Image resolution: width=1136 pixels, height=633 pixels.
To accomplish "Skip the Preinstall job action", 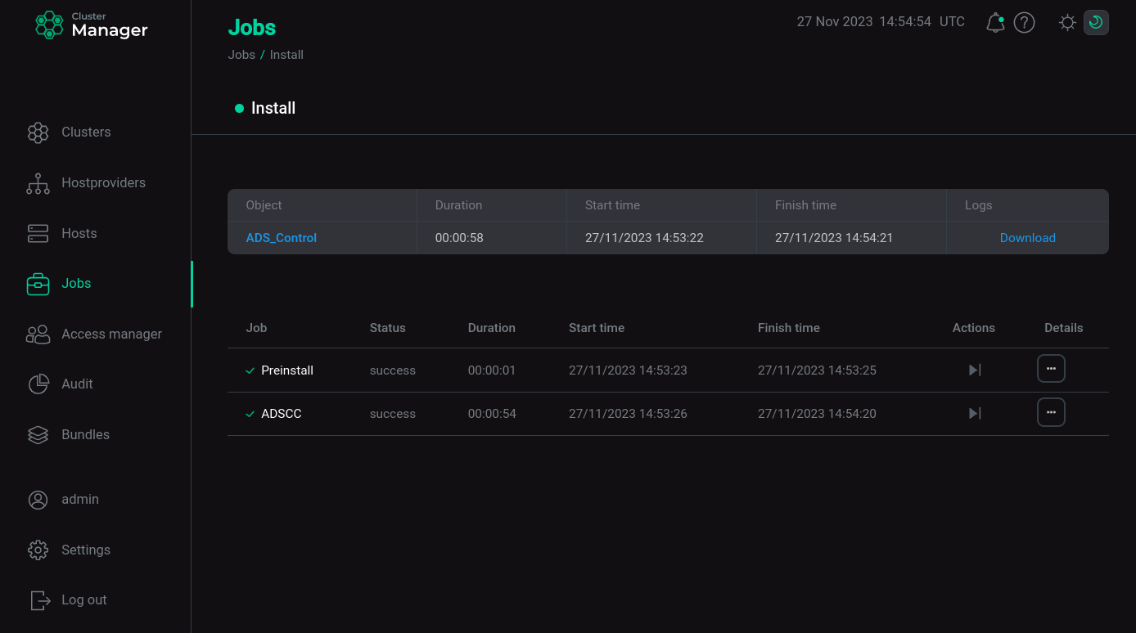I will [974, 370].
